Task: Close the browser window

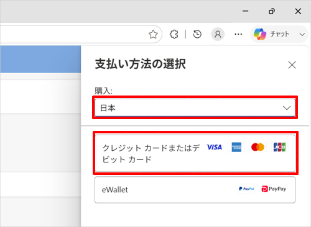Action: point(298,11)
